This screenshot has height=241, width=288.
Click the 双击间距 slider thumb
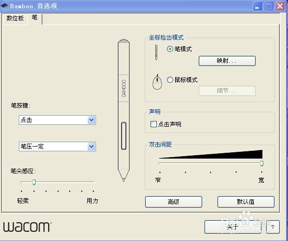(262, 163)
